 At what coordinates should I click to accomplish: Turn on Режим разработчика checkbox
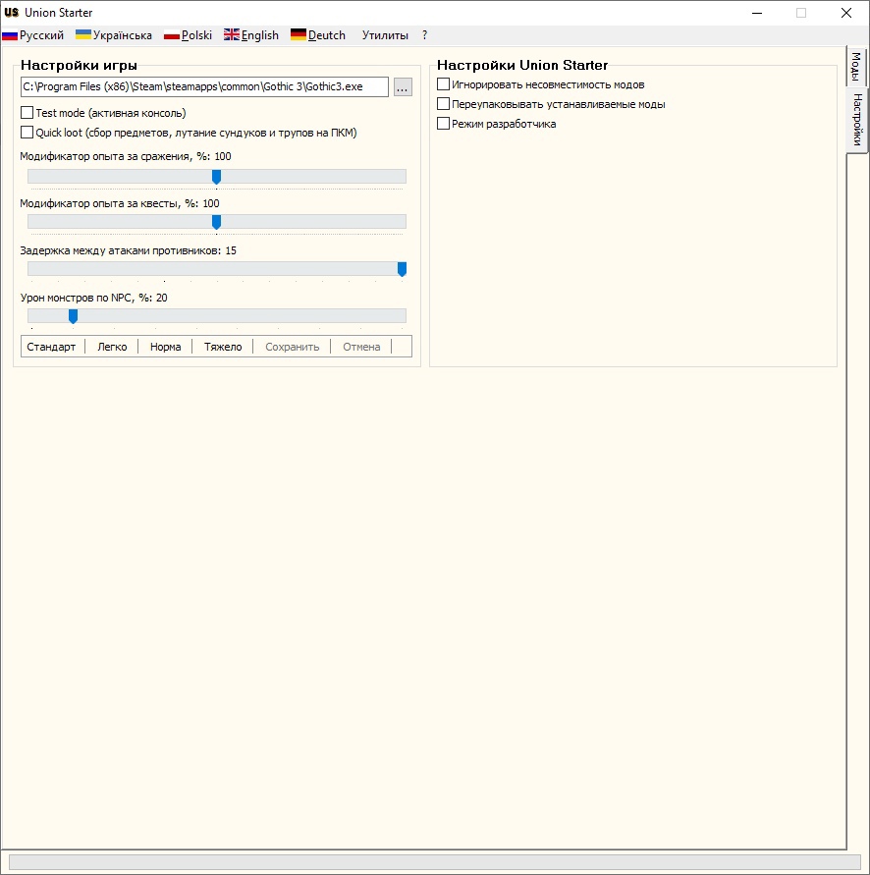click(x=444, y=124)
